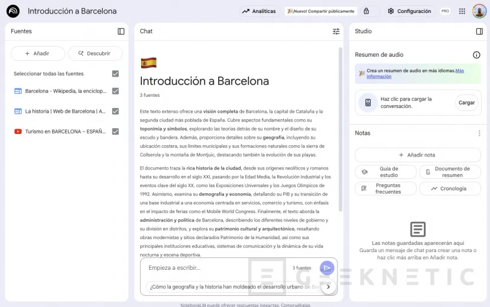Generate a Cronología

(450, 188)
